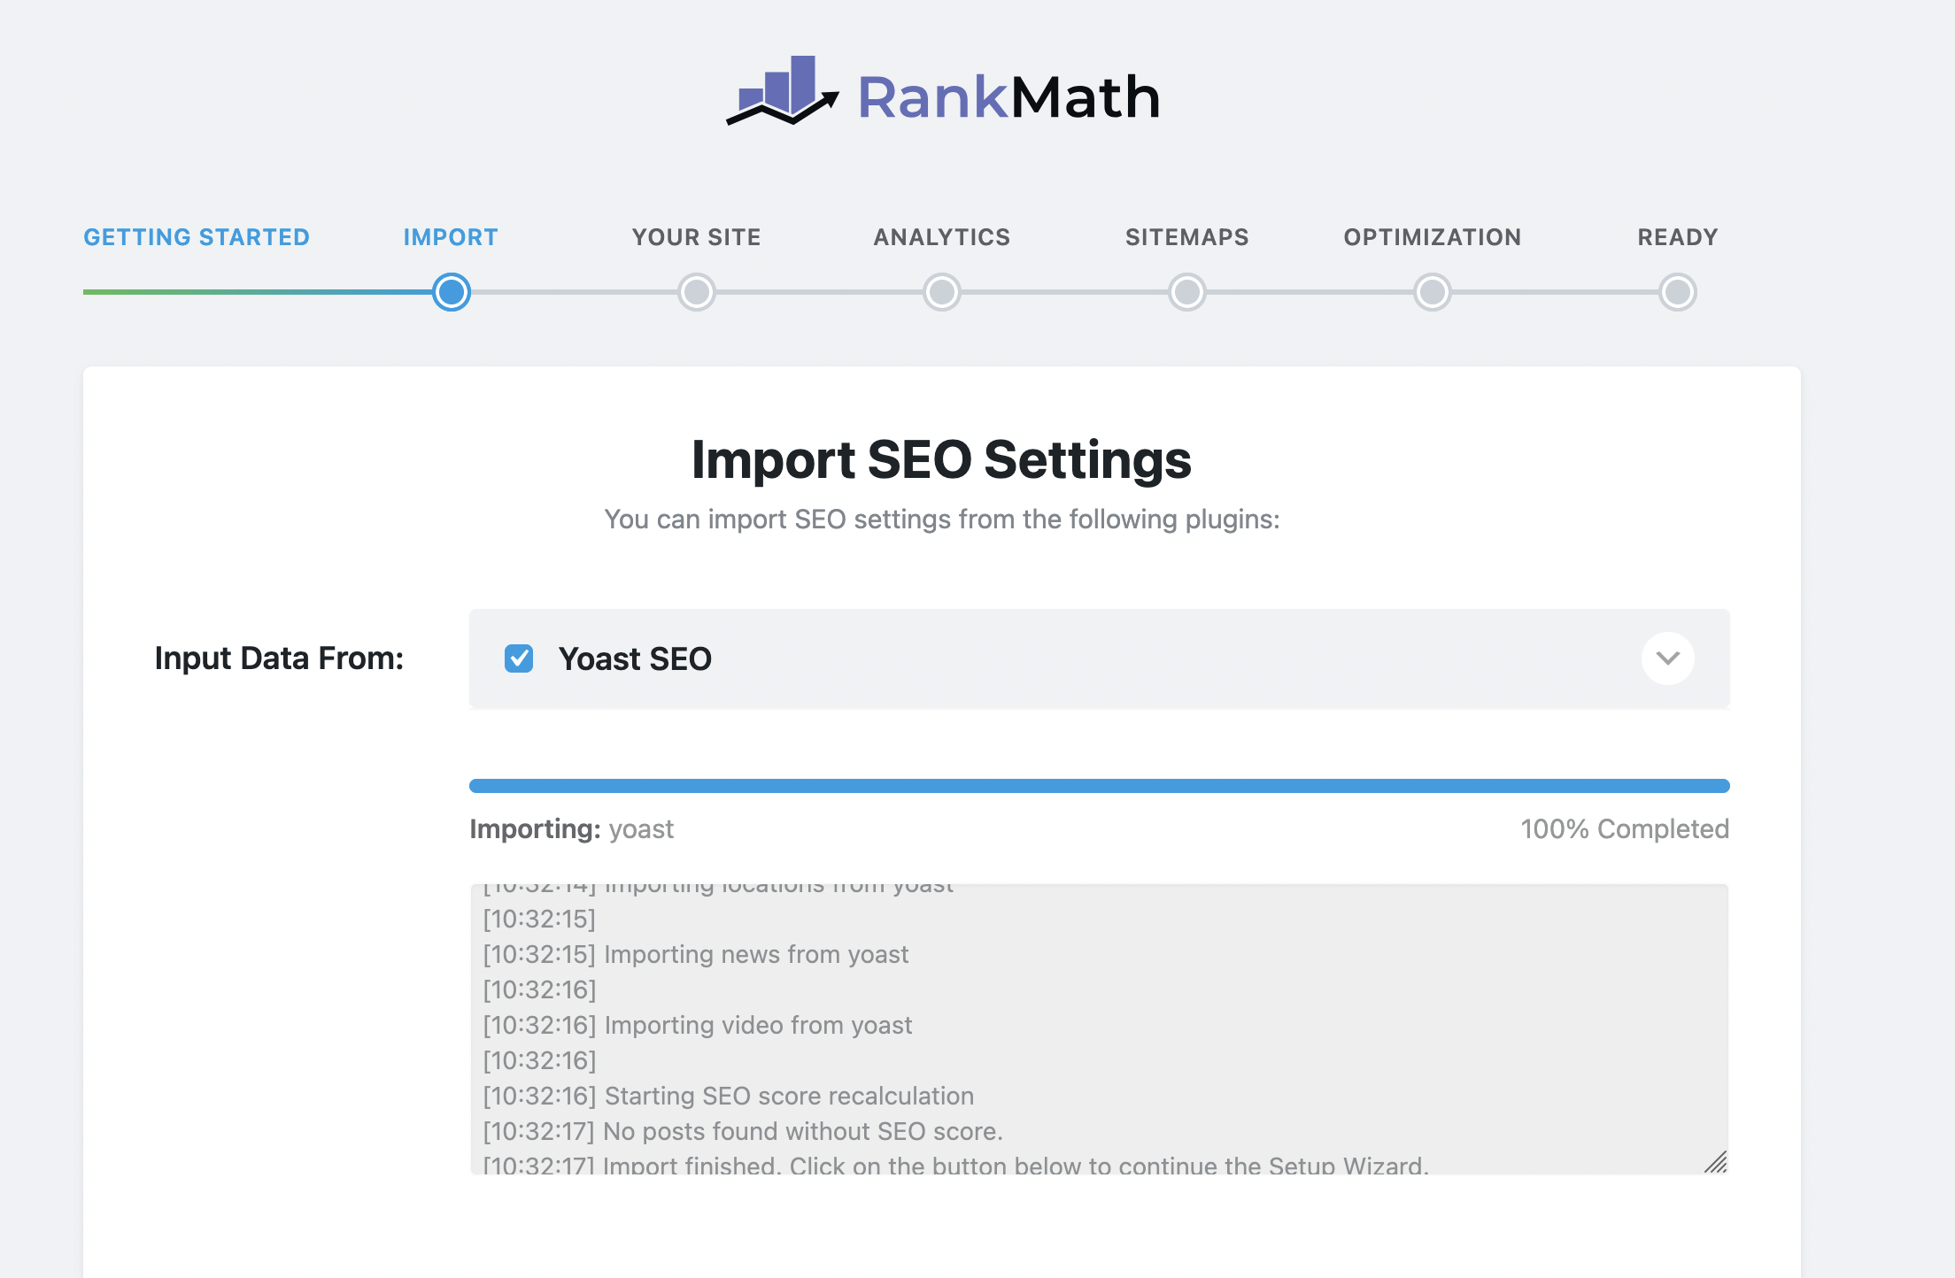
Task: Uncheck the Yoast SEO checkbox
Action: 519,658
